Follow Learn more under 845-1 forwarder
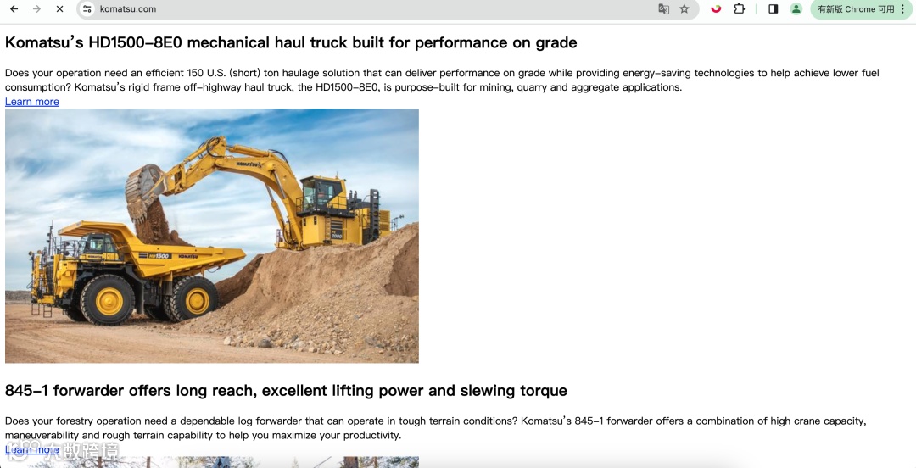This screenshot has height=468, width=916. [x=32, y=449]
